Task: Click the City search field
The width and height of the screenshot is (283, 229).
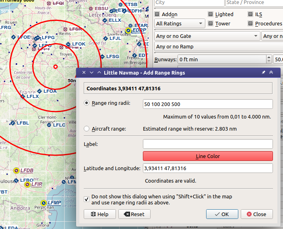Action: 189,2
